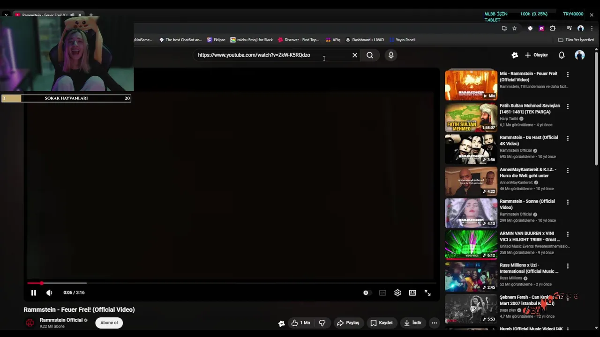
Task: Click the İndir download button
Action: (x=412, y=322)
